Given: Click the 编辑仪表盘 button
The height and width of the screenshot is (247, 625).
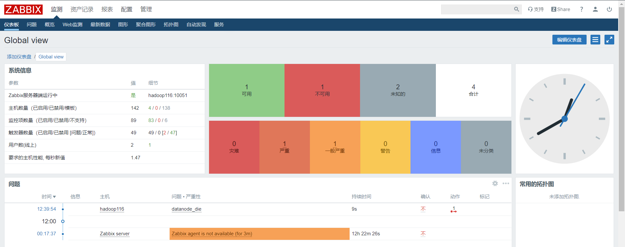Looking at the screenshot, I should point(569,40).
